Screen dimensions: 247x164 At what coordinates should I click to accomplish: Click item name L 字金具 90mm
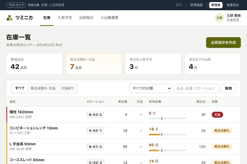(x=23, y=144)
